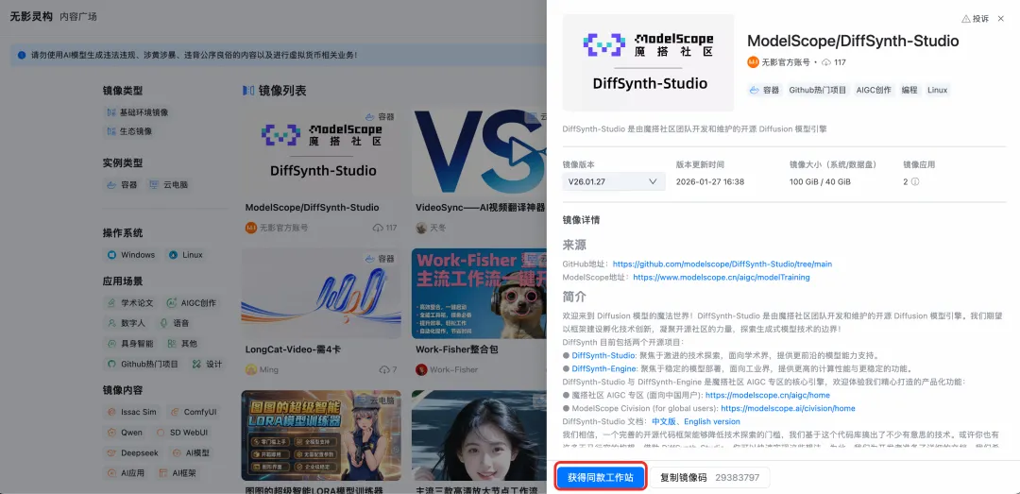Filter operating system by Linux
The image size is (1020, 494).
point(185,255)
